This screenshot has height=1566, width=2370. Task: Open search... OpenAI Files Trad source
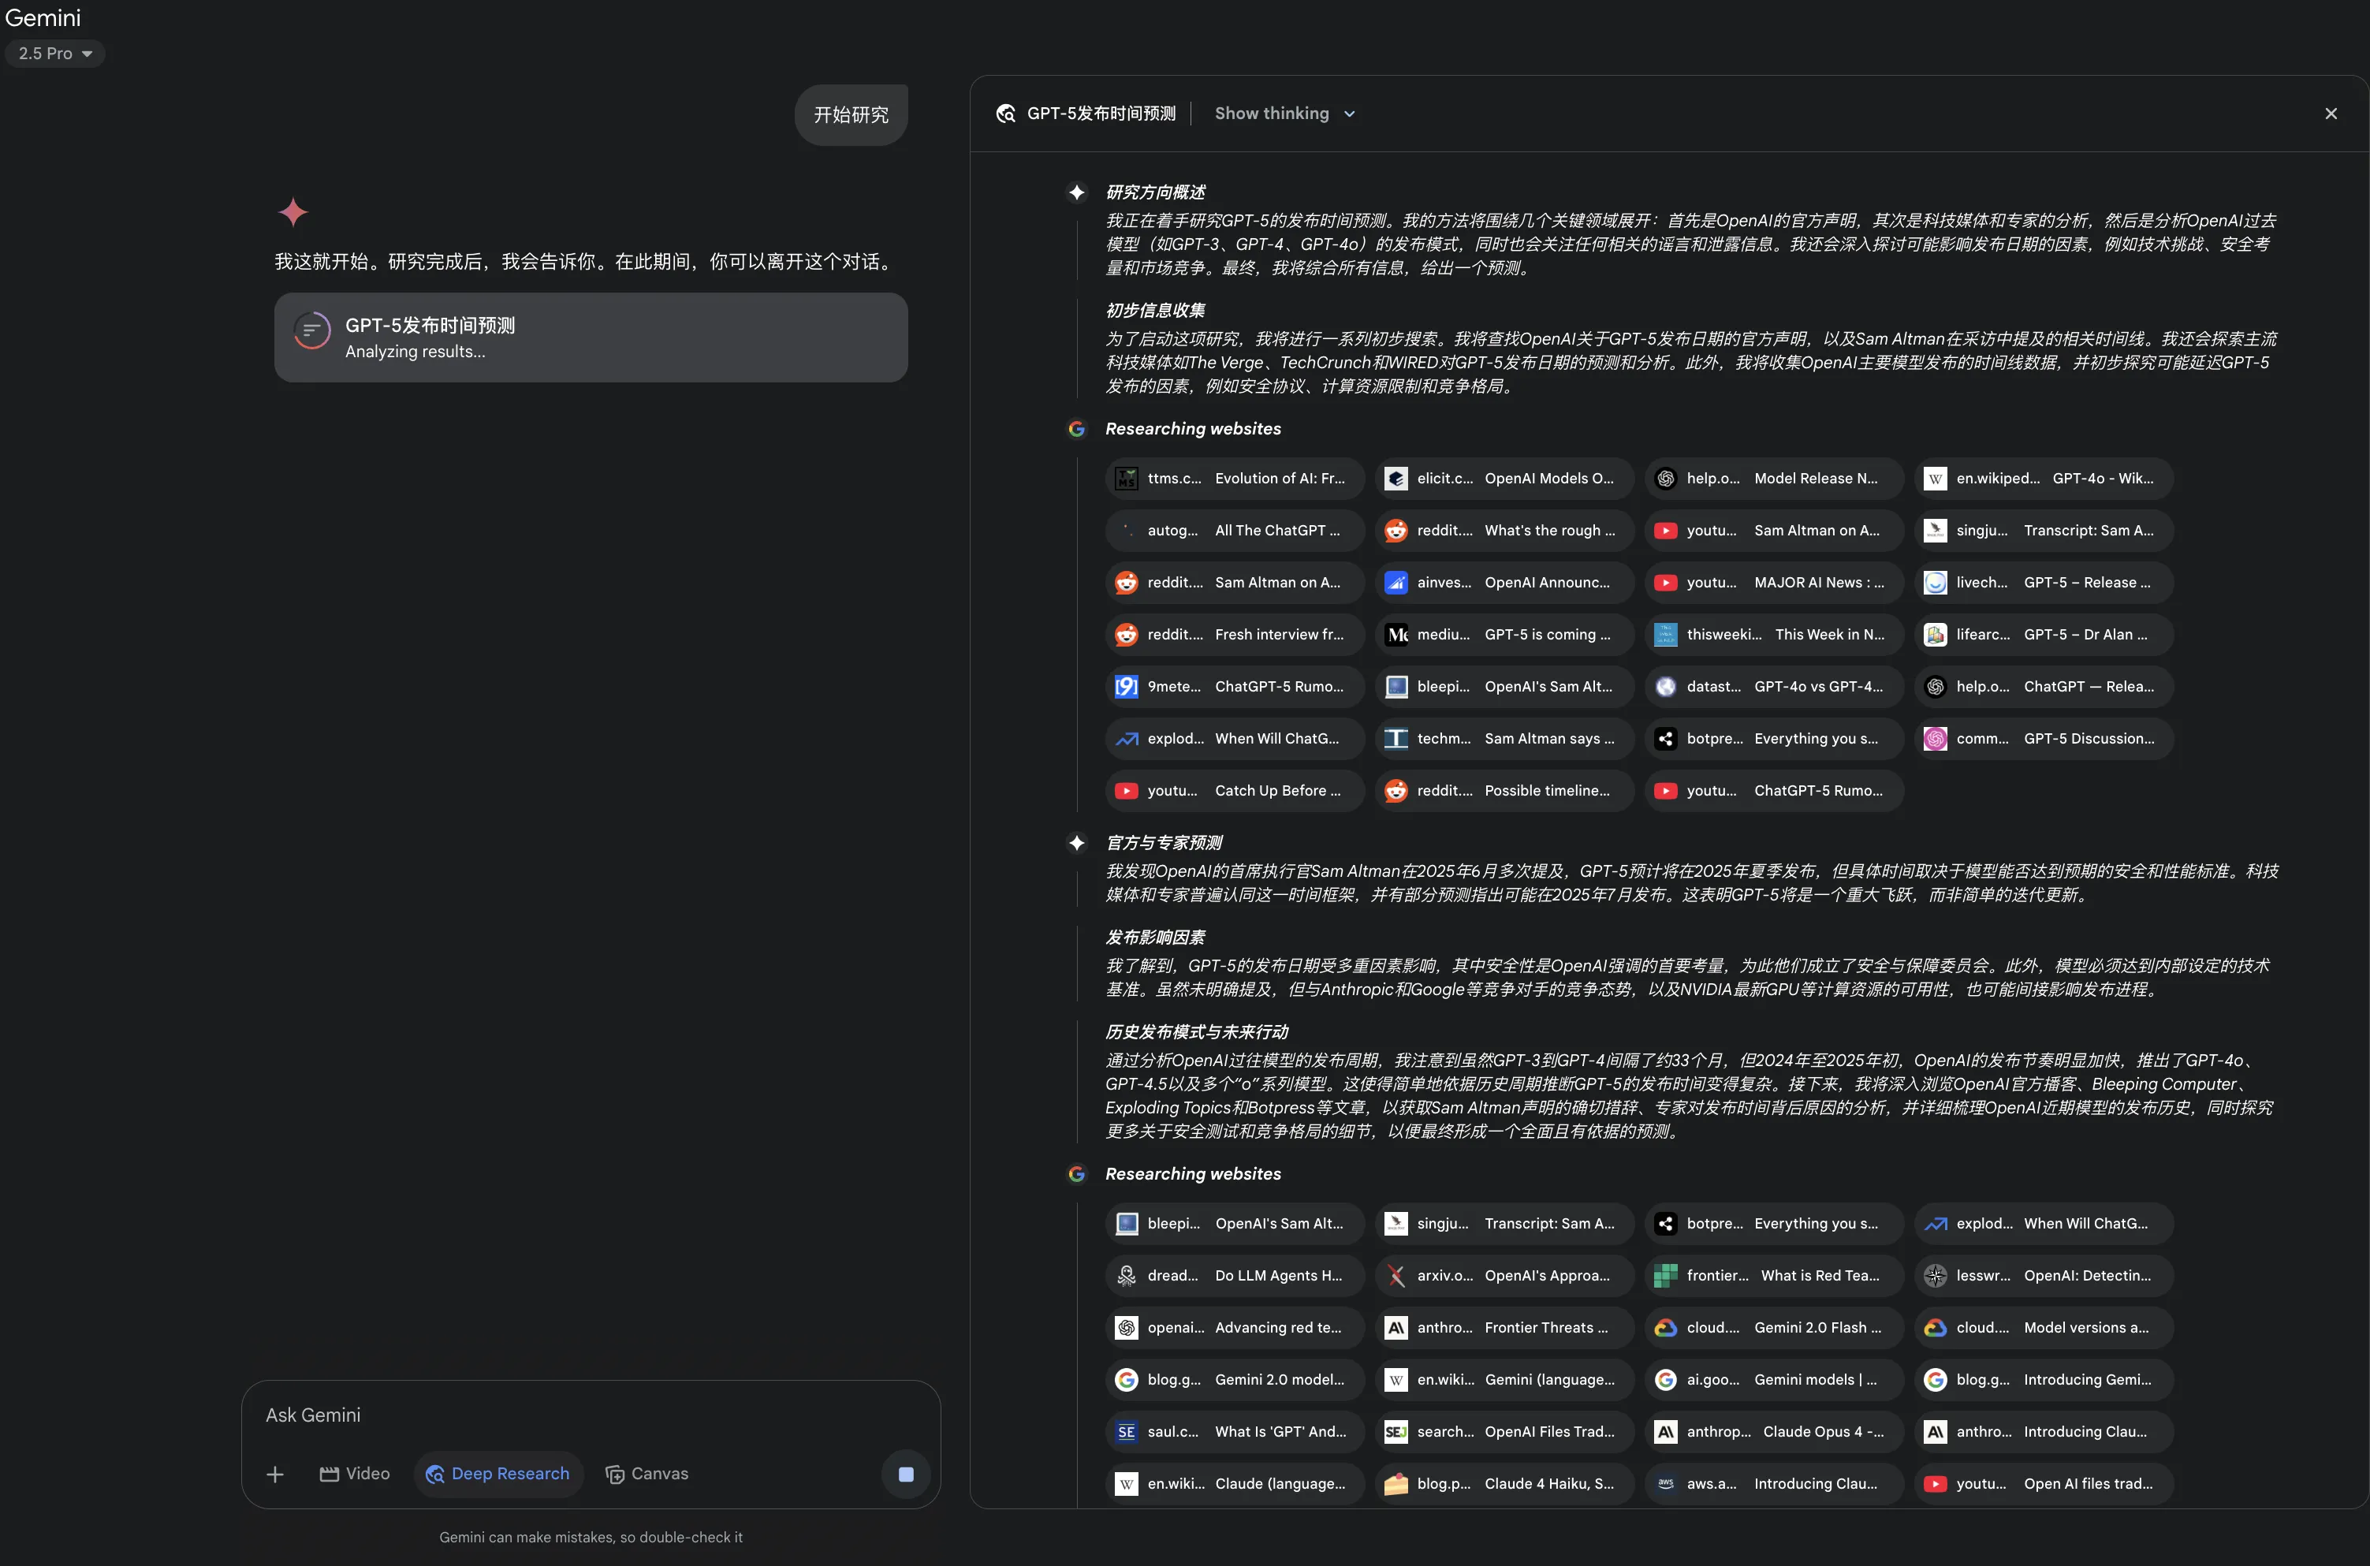point(1504,1431)
